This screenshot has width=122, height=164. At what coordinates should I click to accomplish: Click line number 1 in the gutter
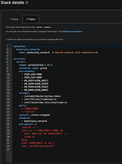tap(8, 46)
